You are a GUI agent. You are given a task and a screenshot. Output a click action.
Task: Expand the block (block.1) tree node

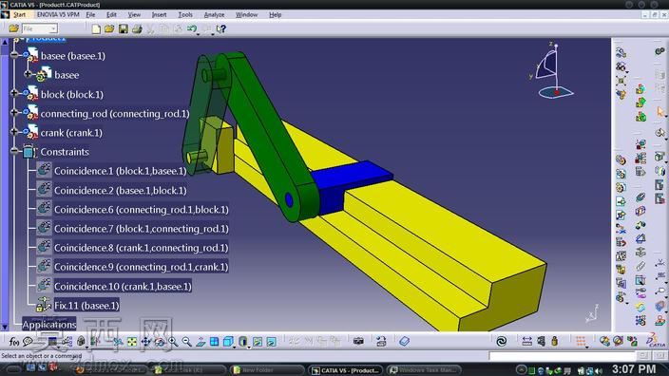(x=14, y=93)
